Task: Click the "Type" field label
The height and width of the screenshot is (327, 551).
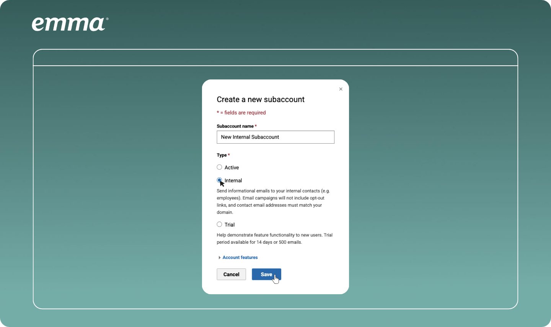Action: pyautogui.click(x=222, y=155)
